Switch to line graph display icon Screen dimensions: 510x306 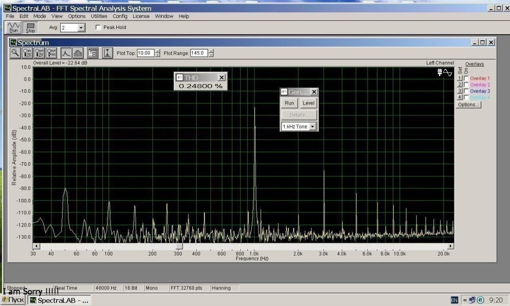[x=66, y=53]
